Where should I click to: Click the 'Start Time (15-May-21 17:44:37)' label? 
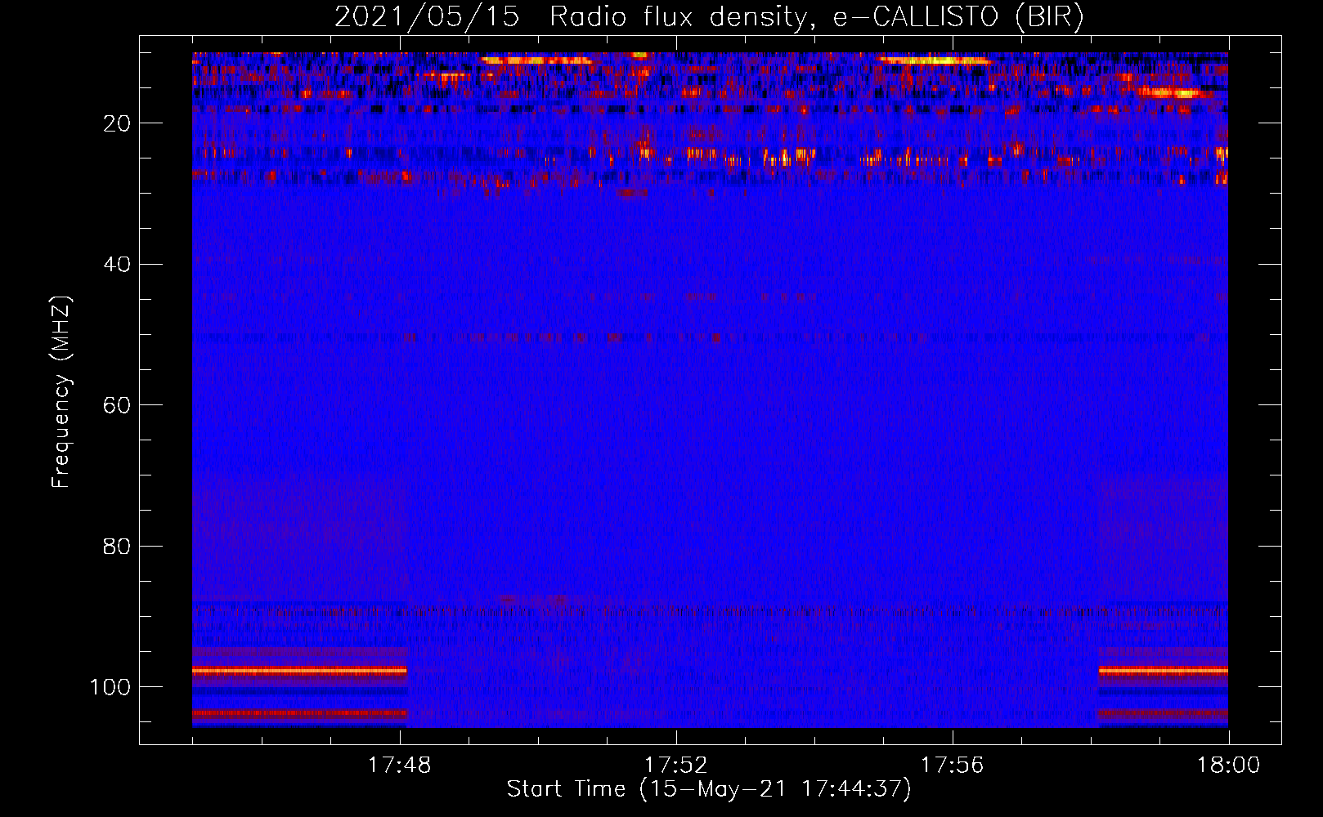[x=709, y=789]
